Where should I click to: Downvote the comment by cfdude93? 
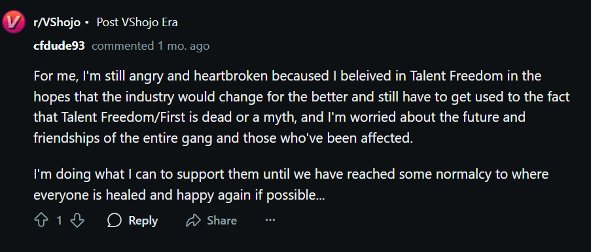click(x=77, y=221)
